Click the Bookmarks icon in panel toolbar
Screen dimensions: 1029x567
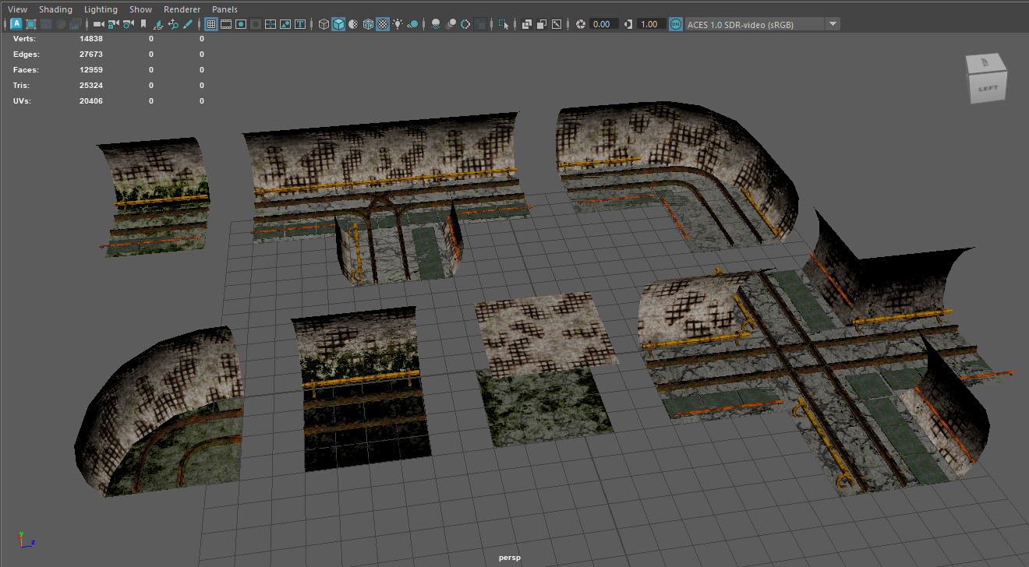(143, 24)
